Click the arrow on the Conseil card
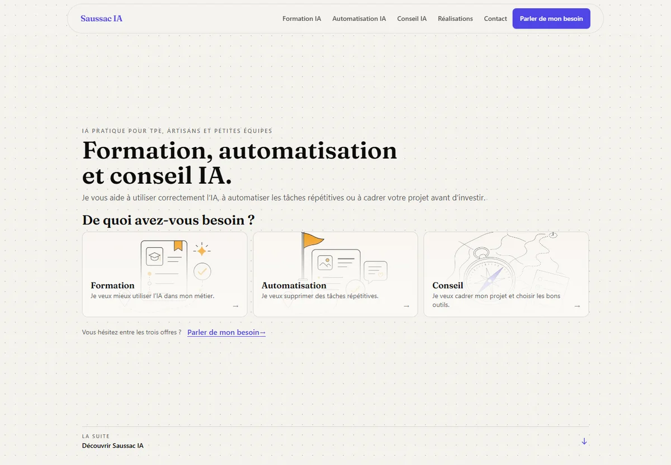The image size is (671, 465). [x=577, y=306]
